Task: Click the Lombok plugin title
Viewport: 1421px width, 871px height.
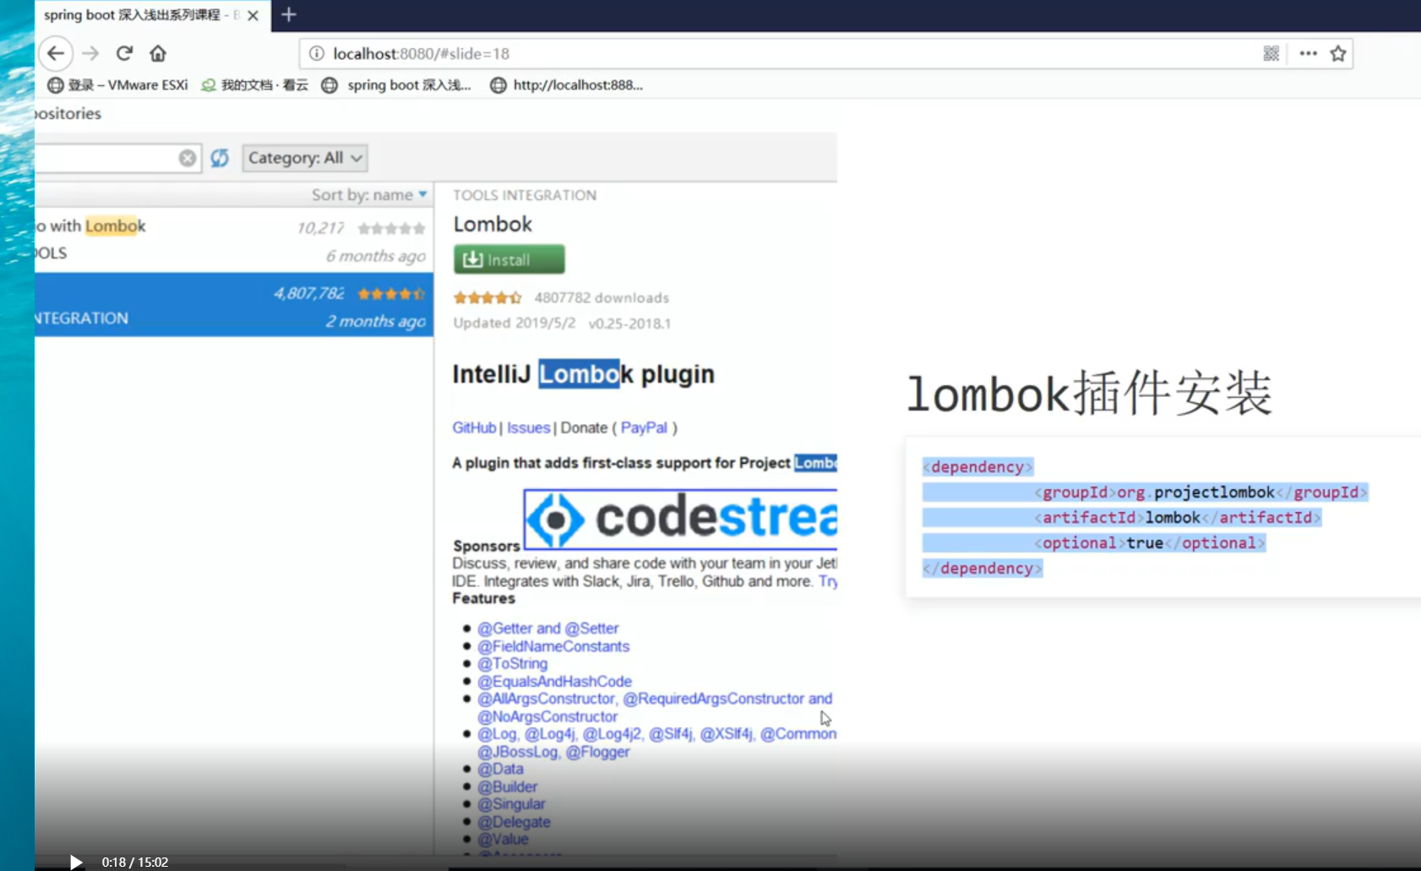Action: [x=493, y=224]
